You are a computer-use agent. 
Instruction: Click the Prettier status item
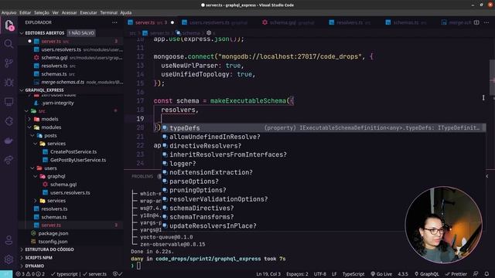pyautogui.click(x=456, y=274)
